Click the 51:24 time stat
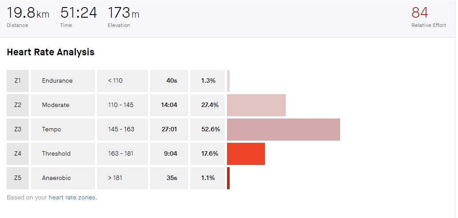The height and width of the screenshot is (218, 458). (78, 13)
